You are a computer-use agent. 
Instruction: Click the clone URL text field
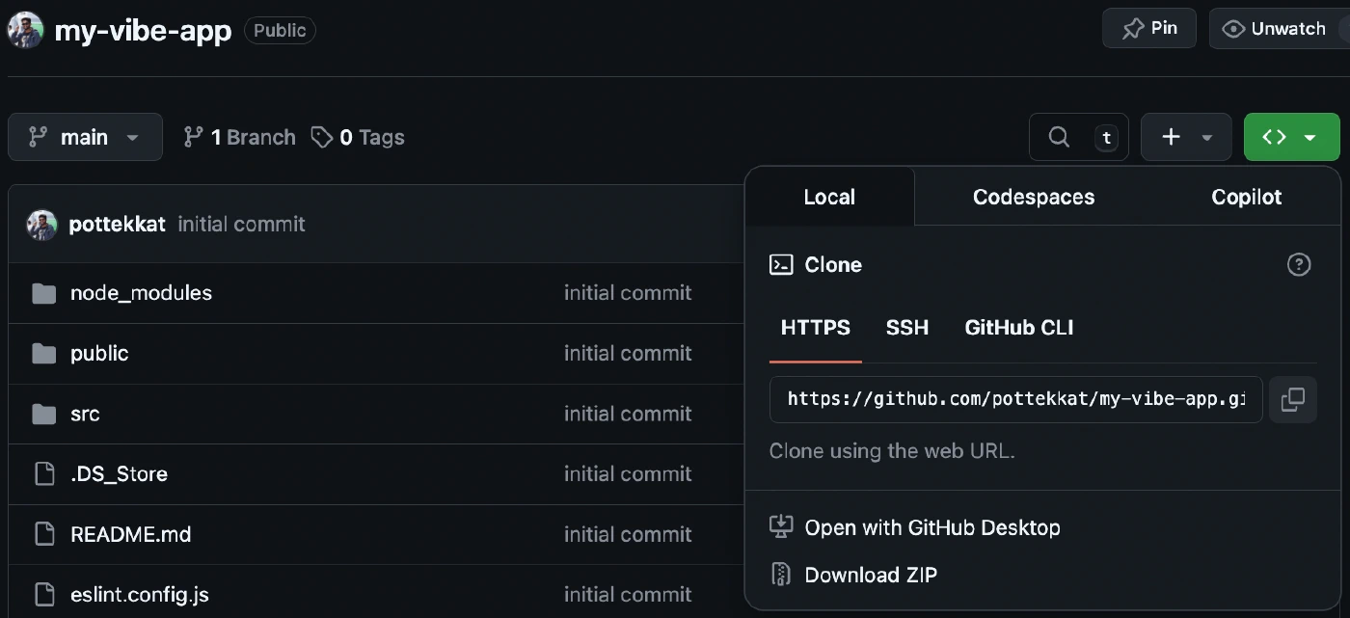click(1016, 399)
